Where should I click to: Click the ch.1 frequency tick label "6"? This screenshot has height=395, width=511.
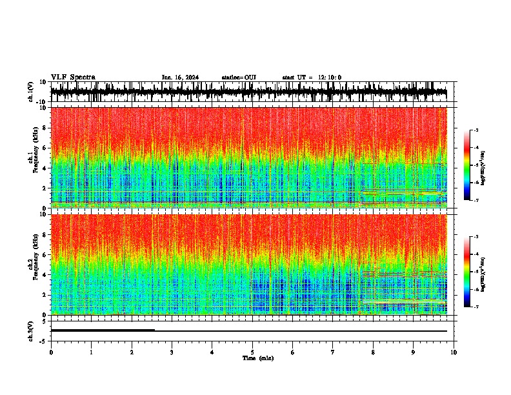[x=45, y=148]
